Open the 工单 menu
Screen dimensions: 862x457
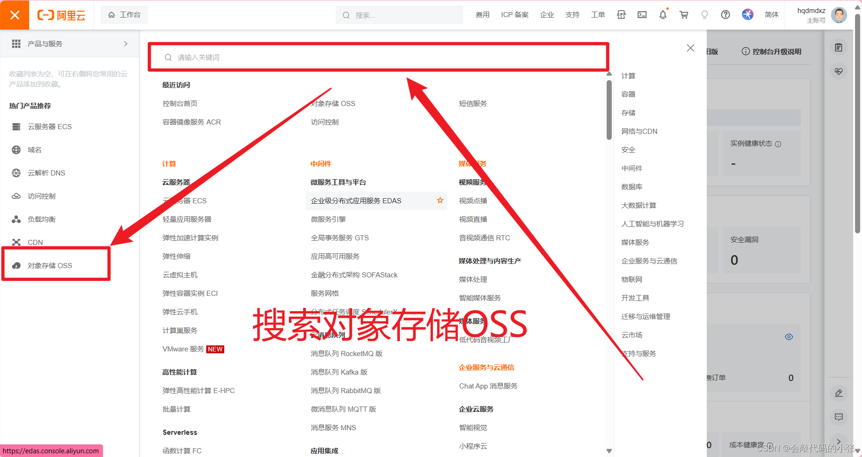tap(598, 15)
